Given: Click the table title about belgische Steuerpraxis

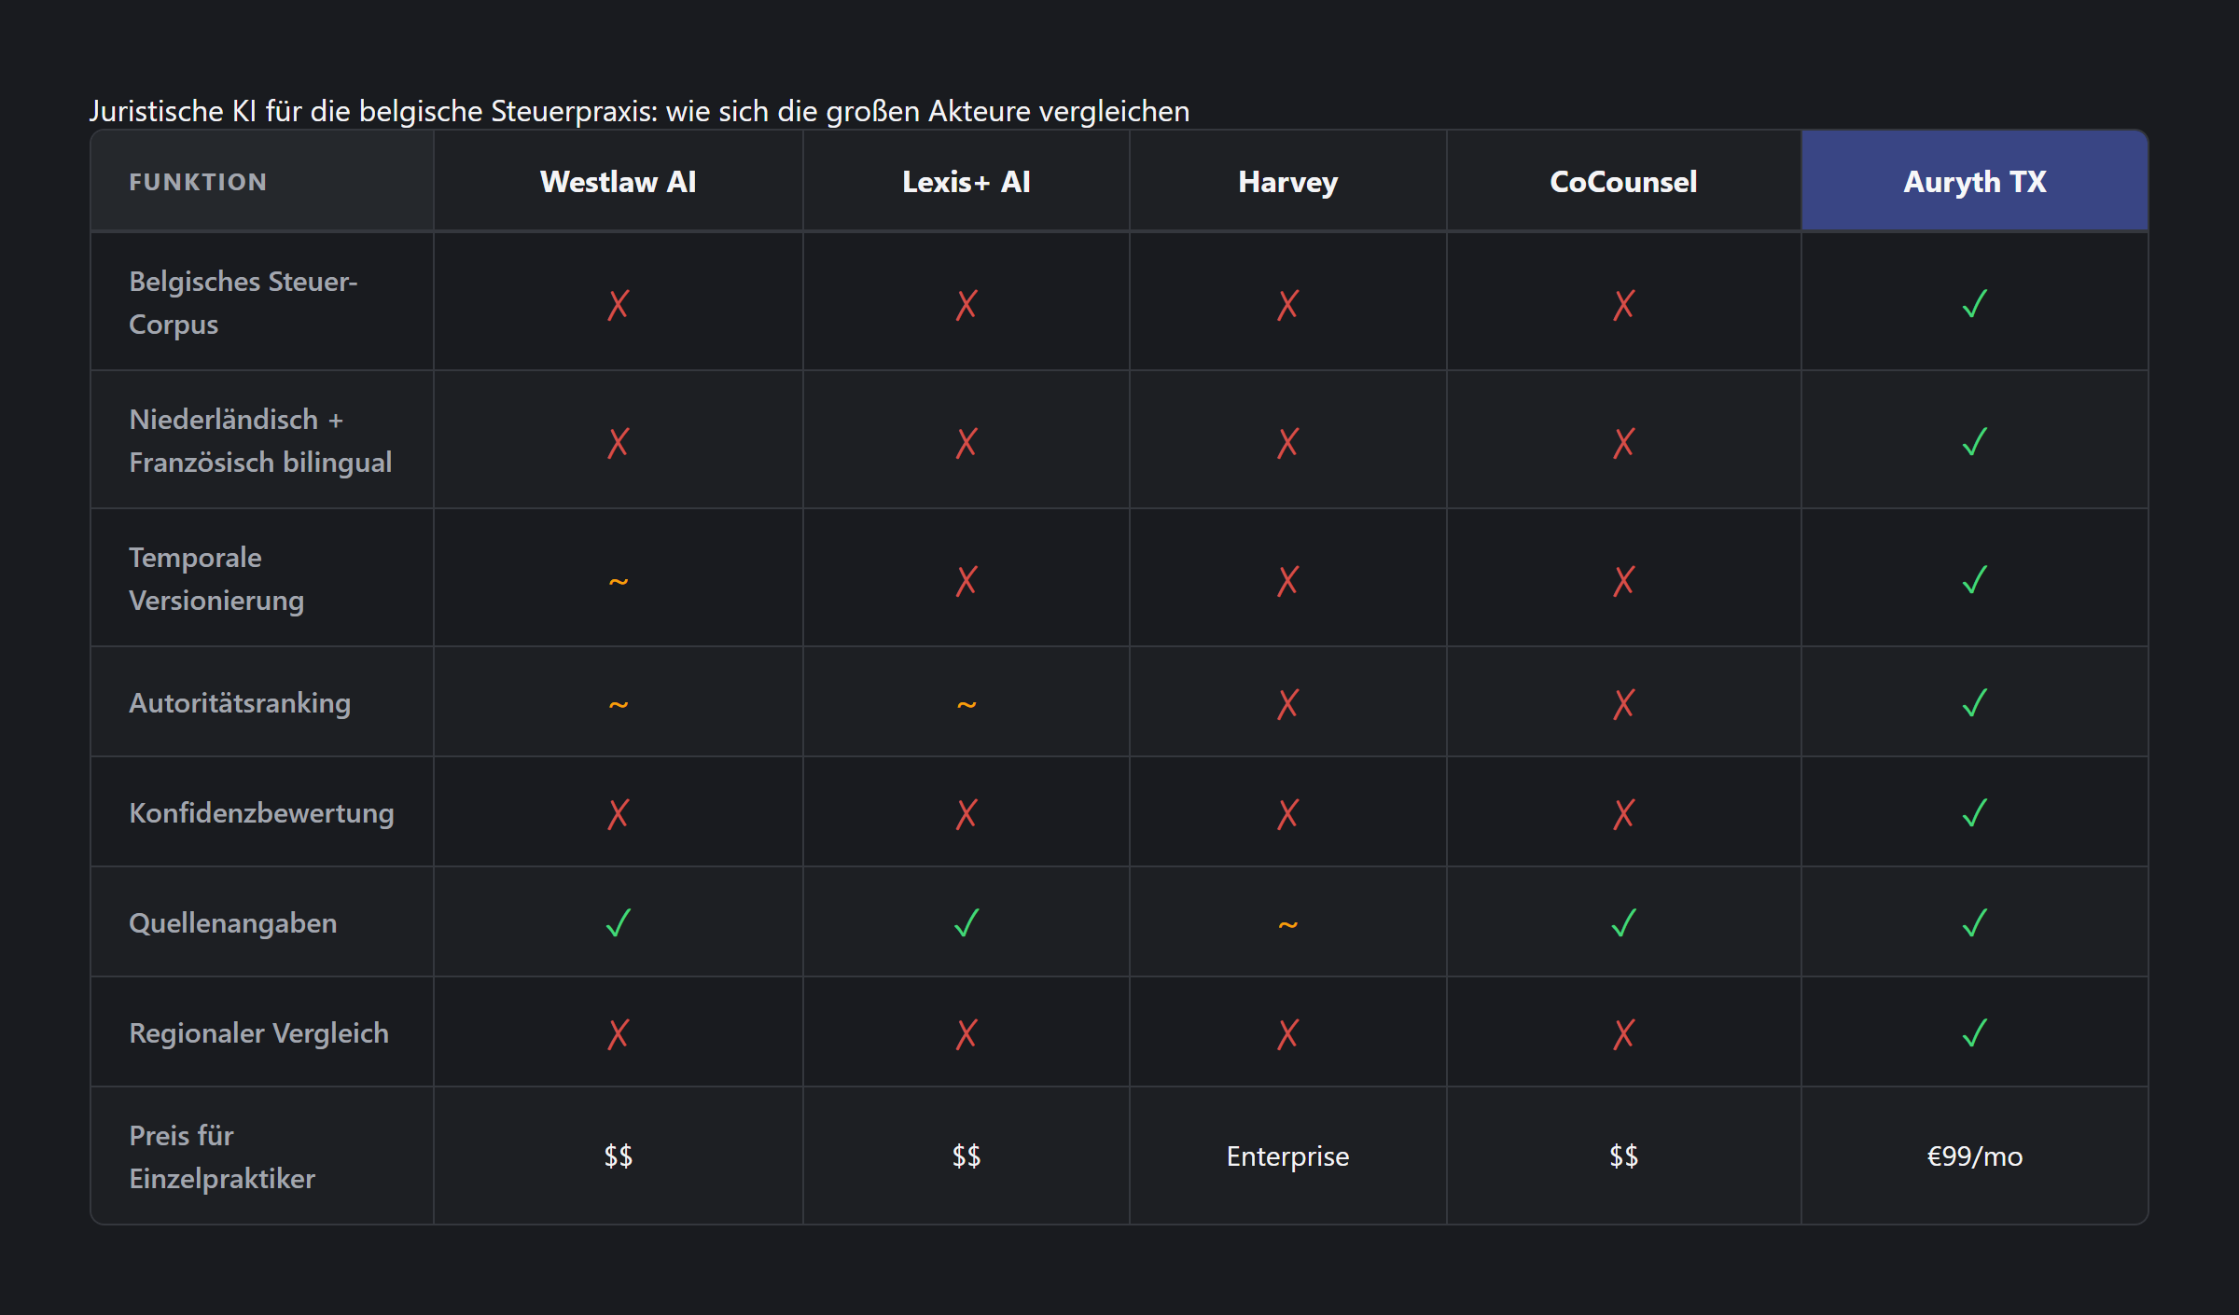Looking at the screenshot, I should (639, 111).
